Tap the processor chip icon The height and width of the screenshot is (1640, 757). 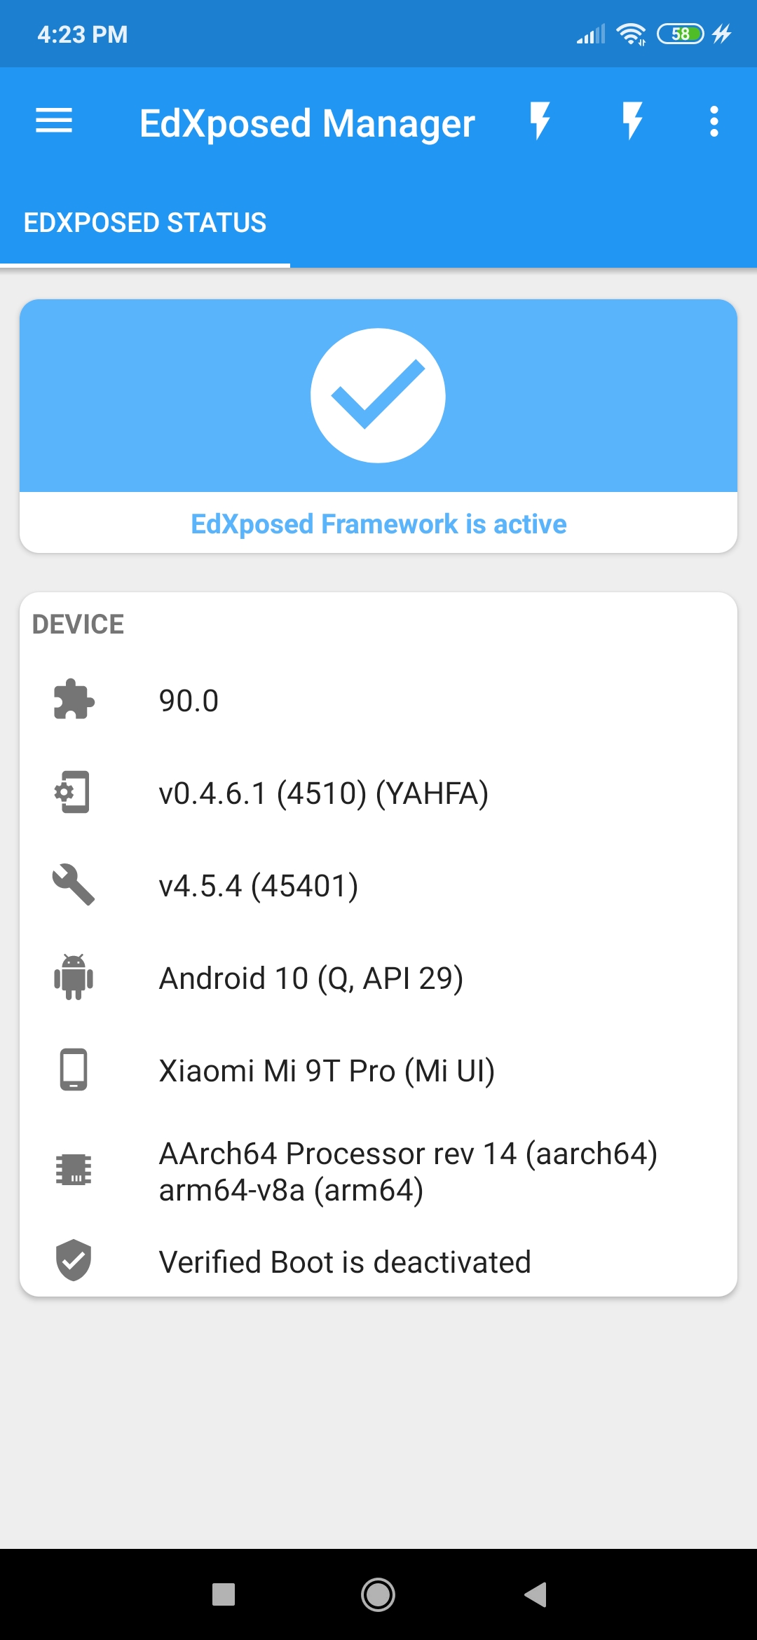[74, 1170]
